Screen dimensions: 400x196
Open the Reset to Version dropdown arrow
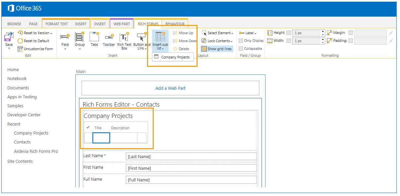click(x=51, y=33)
